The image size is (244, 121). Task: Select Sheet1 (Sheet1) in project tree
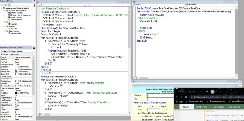pos(16,13)
